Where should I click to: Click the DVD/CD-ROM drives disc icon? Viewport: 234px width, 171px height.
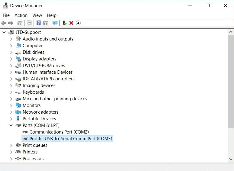pyautogui.click(x=18, y=66)
